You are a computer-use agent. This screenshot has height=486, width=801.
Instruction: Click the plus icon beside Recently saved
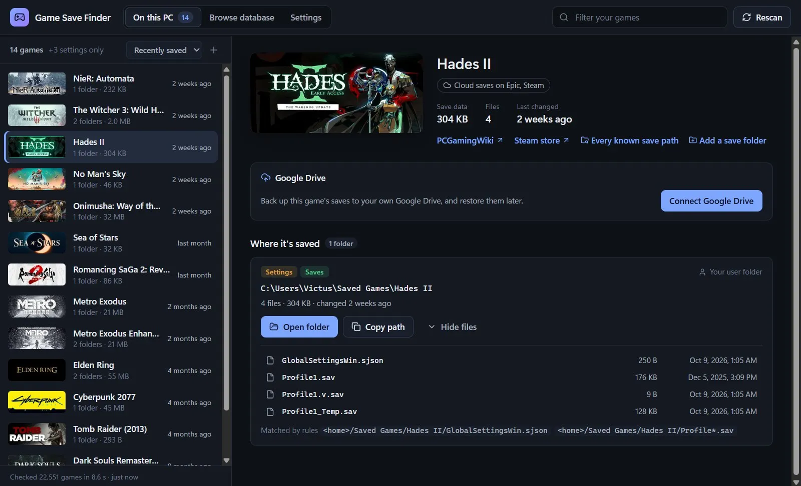pos(214,50)
